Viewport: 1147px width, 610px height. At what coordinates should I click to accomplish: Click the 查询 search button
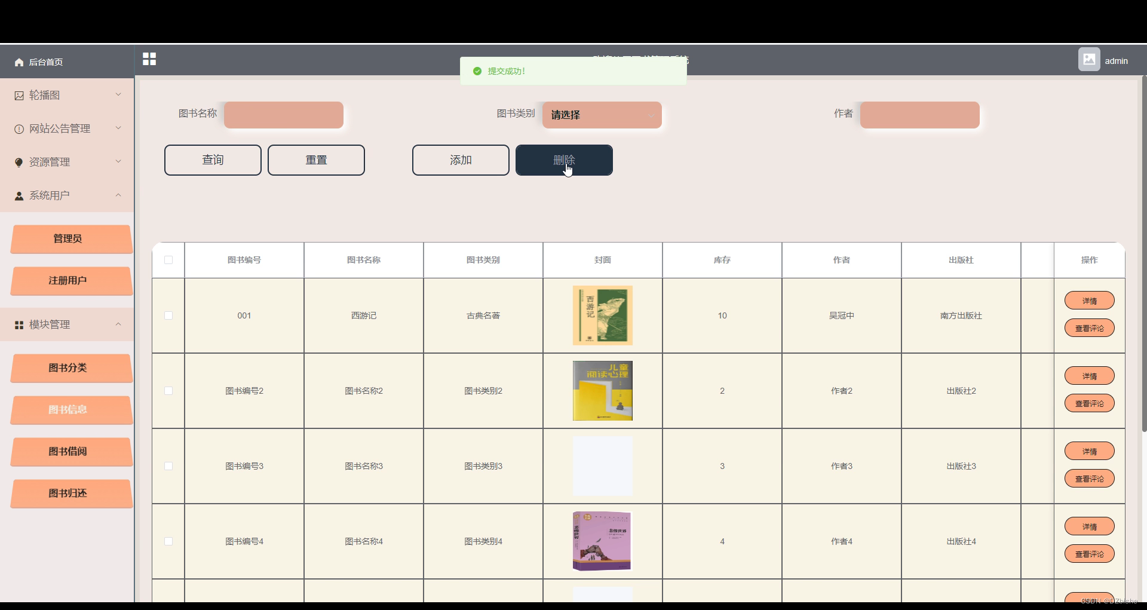(212, 160)
